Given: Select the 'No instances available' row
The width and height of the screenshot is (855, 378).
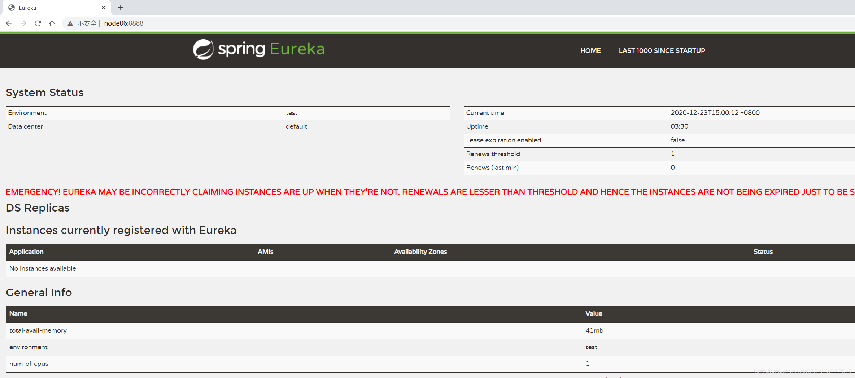Looking at the screenshot, I should 430,268.
